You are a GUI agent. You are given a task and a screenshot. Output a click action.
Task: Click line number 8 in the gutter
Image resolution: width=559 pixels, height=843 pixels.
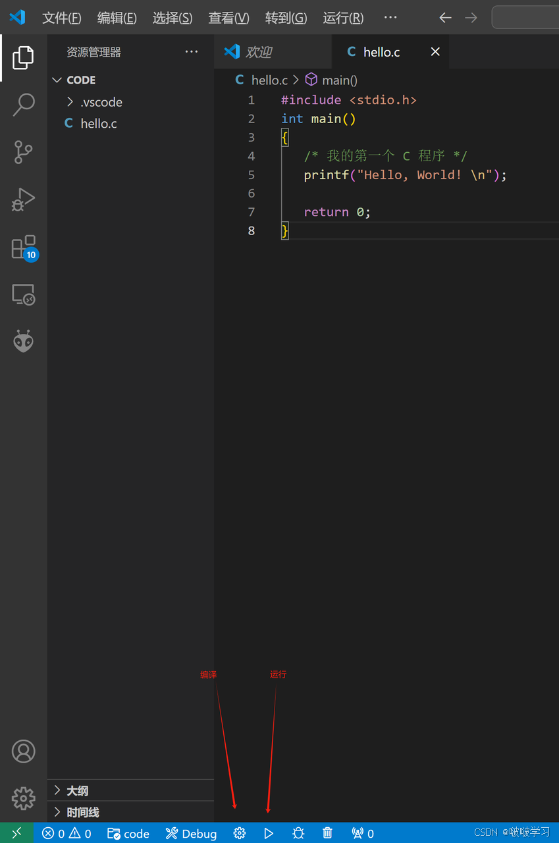[x=252, y=231]
